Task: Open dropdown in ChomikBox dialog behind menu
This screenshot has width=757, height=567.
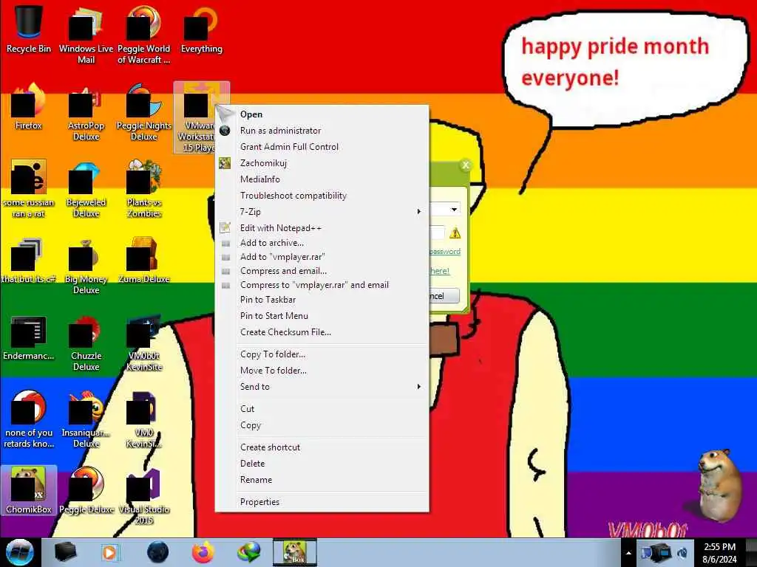Action: pyautogui.click(x=454, y=209)
